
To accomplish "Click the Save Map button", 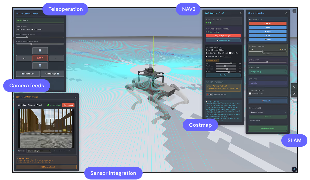I will tap(223, 75).
